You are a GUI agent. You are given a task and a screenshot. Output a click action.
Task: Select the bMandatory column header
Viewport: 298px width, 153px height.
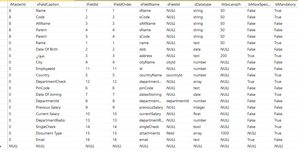(x=285, y=4)
